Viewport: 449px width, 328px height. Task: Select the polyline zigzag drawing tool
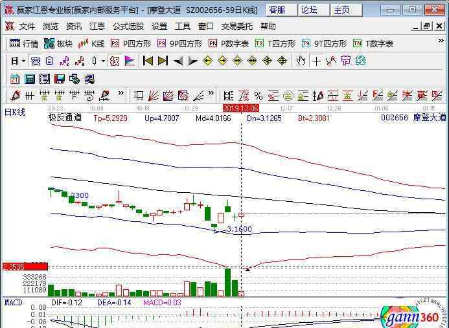coord(331,61)
